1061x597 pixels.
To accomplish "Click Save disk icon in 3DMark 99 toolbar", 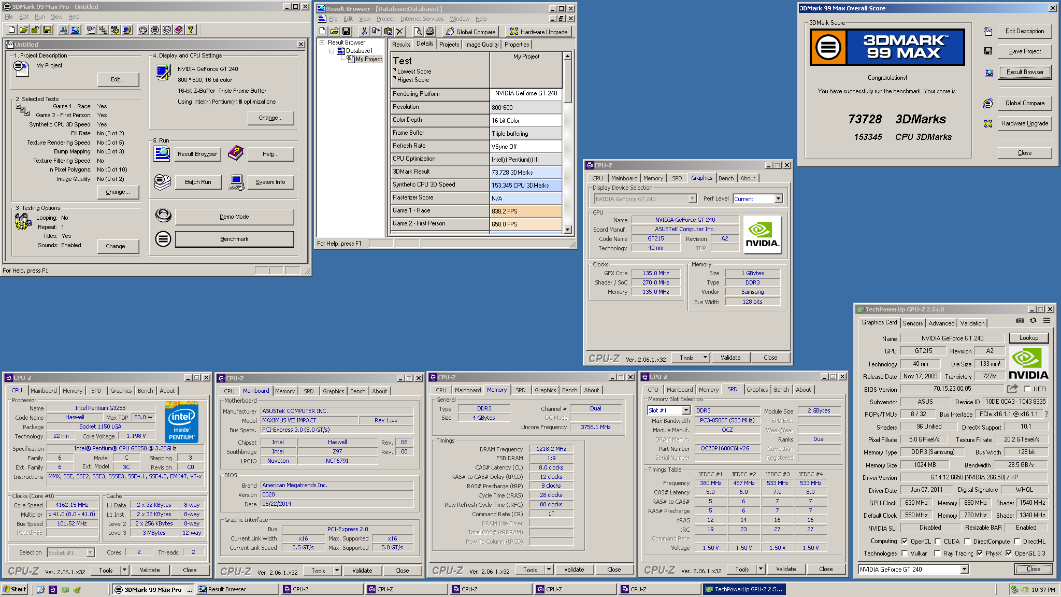I will point(47,30).
